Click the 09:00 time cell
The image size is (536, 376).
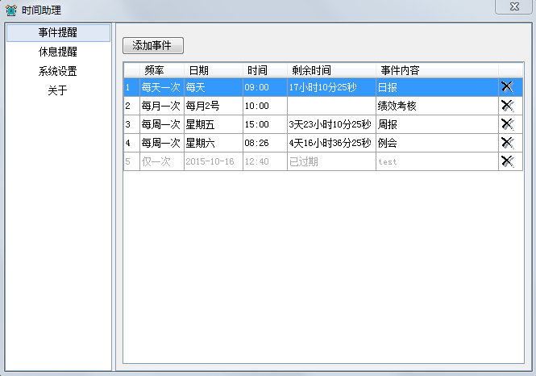(x=265, y=87)
